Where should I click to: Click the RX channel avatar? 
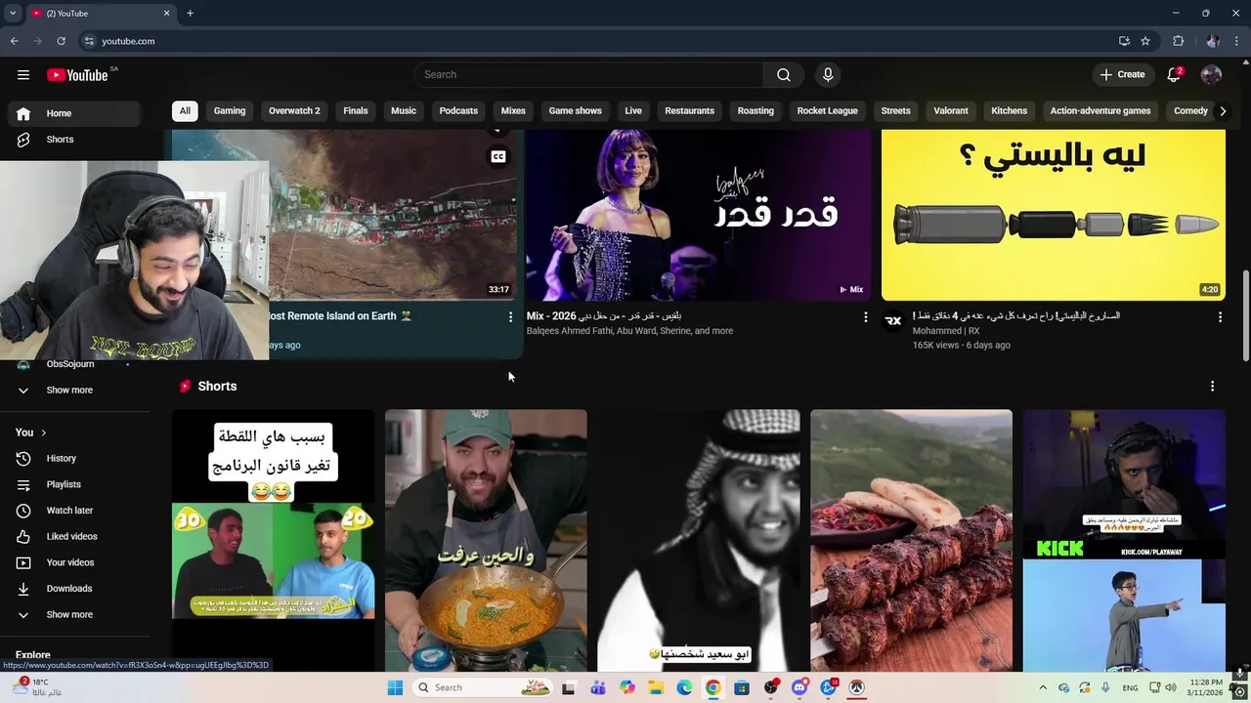pyautogui.click(x=893, y=321)
